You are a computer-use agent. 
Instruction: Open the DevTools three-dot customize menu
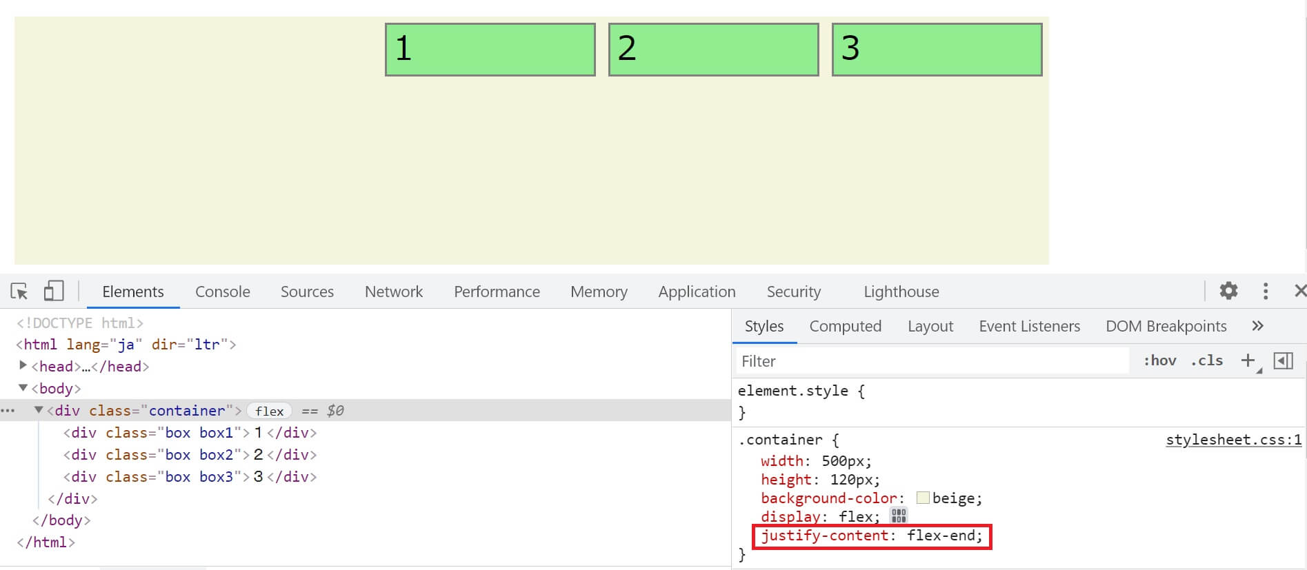(1265, 291)
